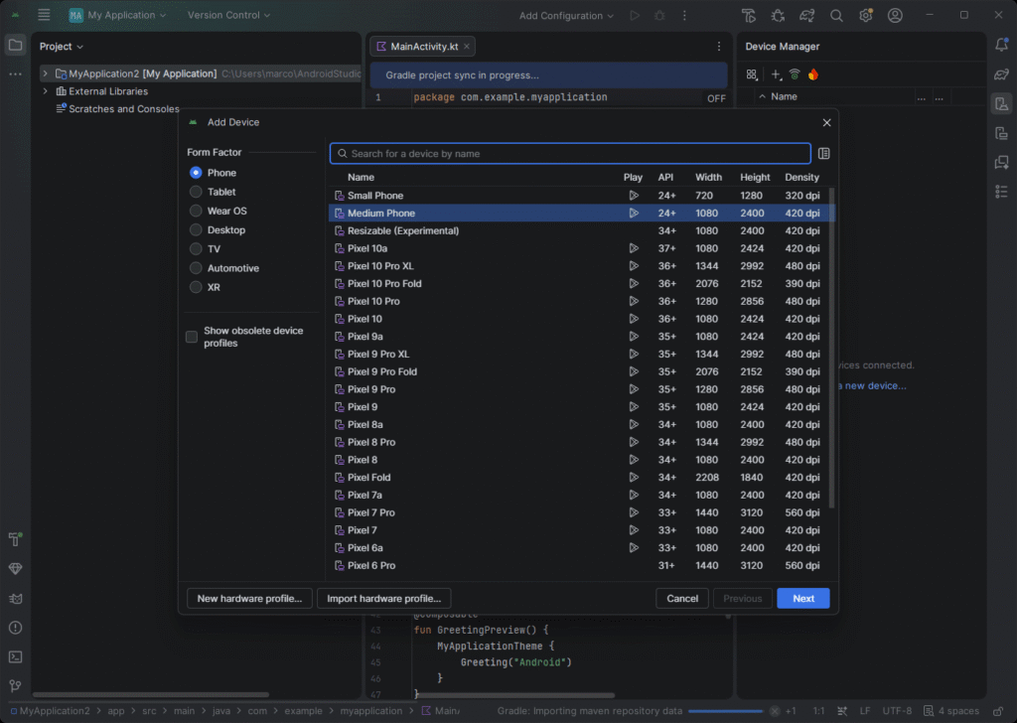Click the Run play icon in top toolbar
The width and height of the screenshot is (1017, 723).
coord(635,16)
